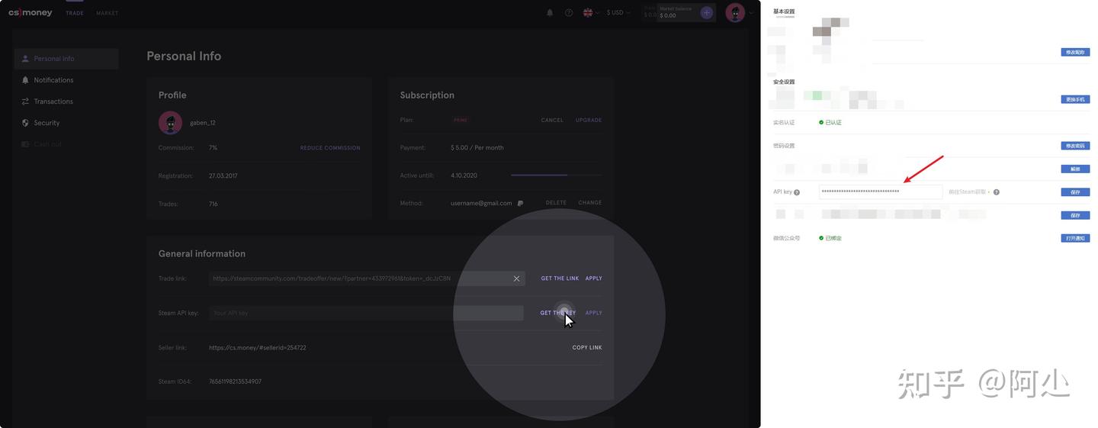The image size is (1098, 428).
Task: Click the shield icon beside Security
Action: point(25,123)
